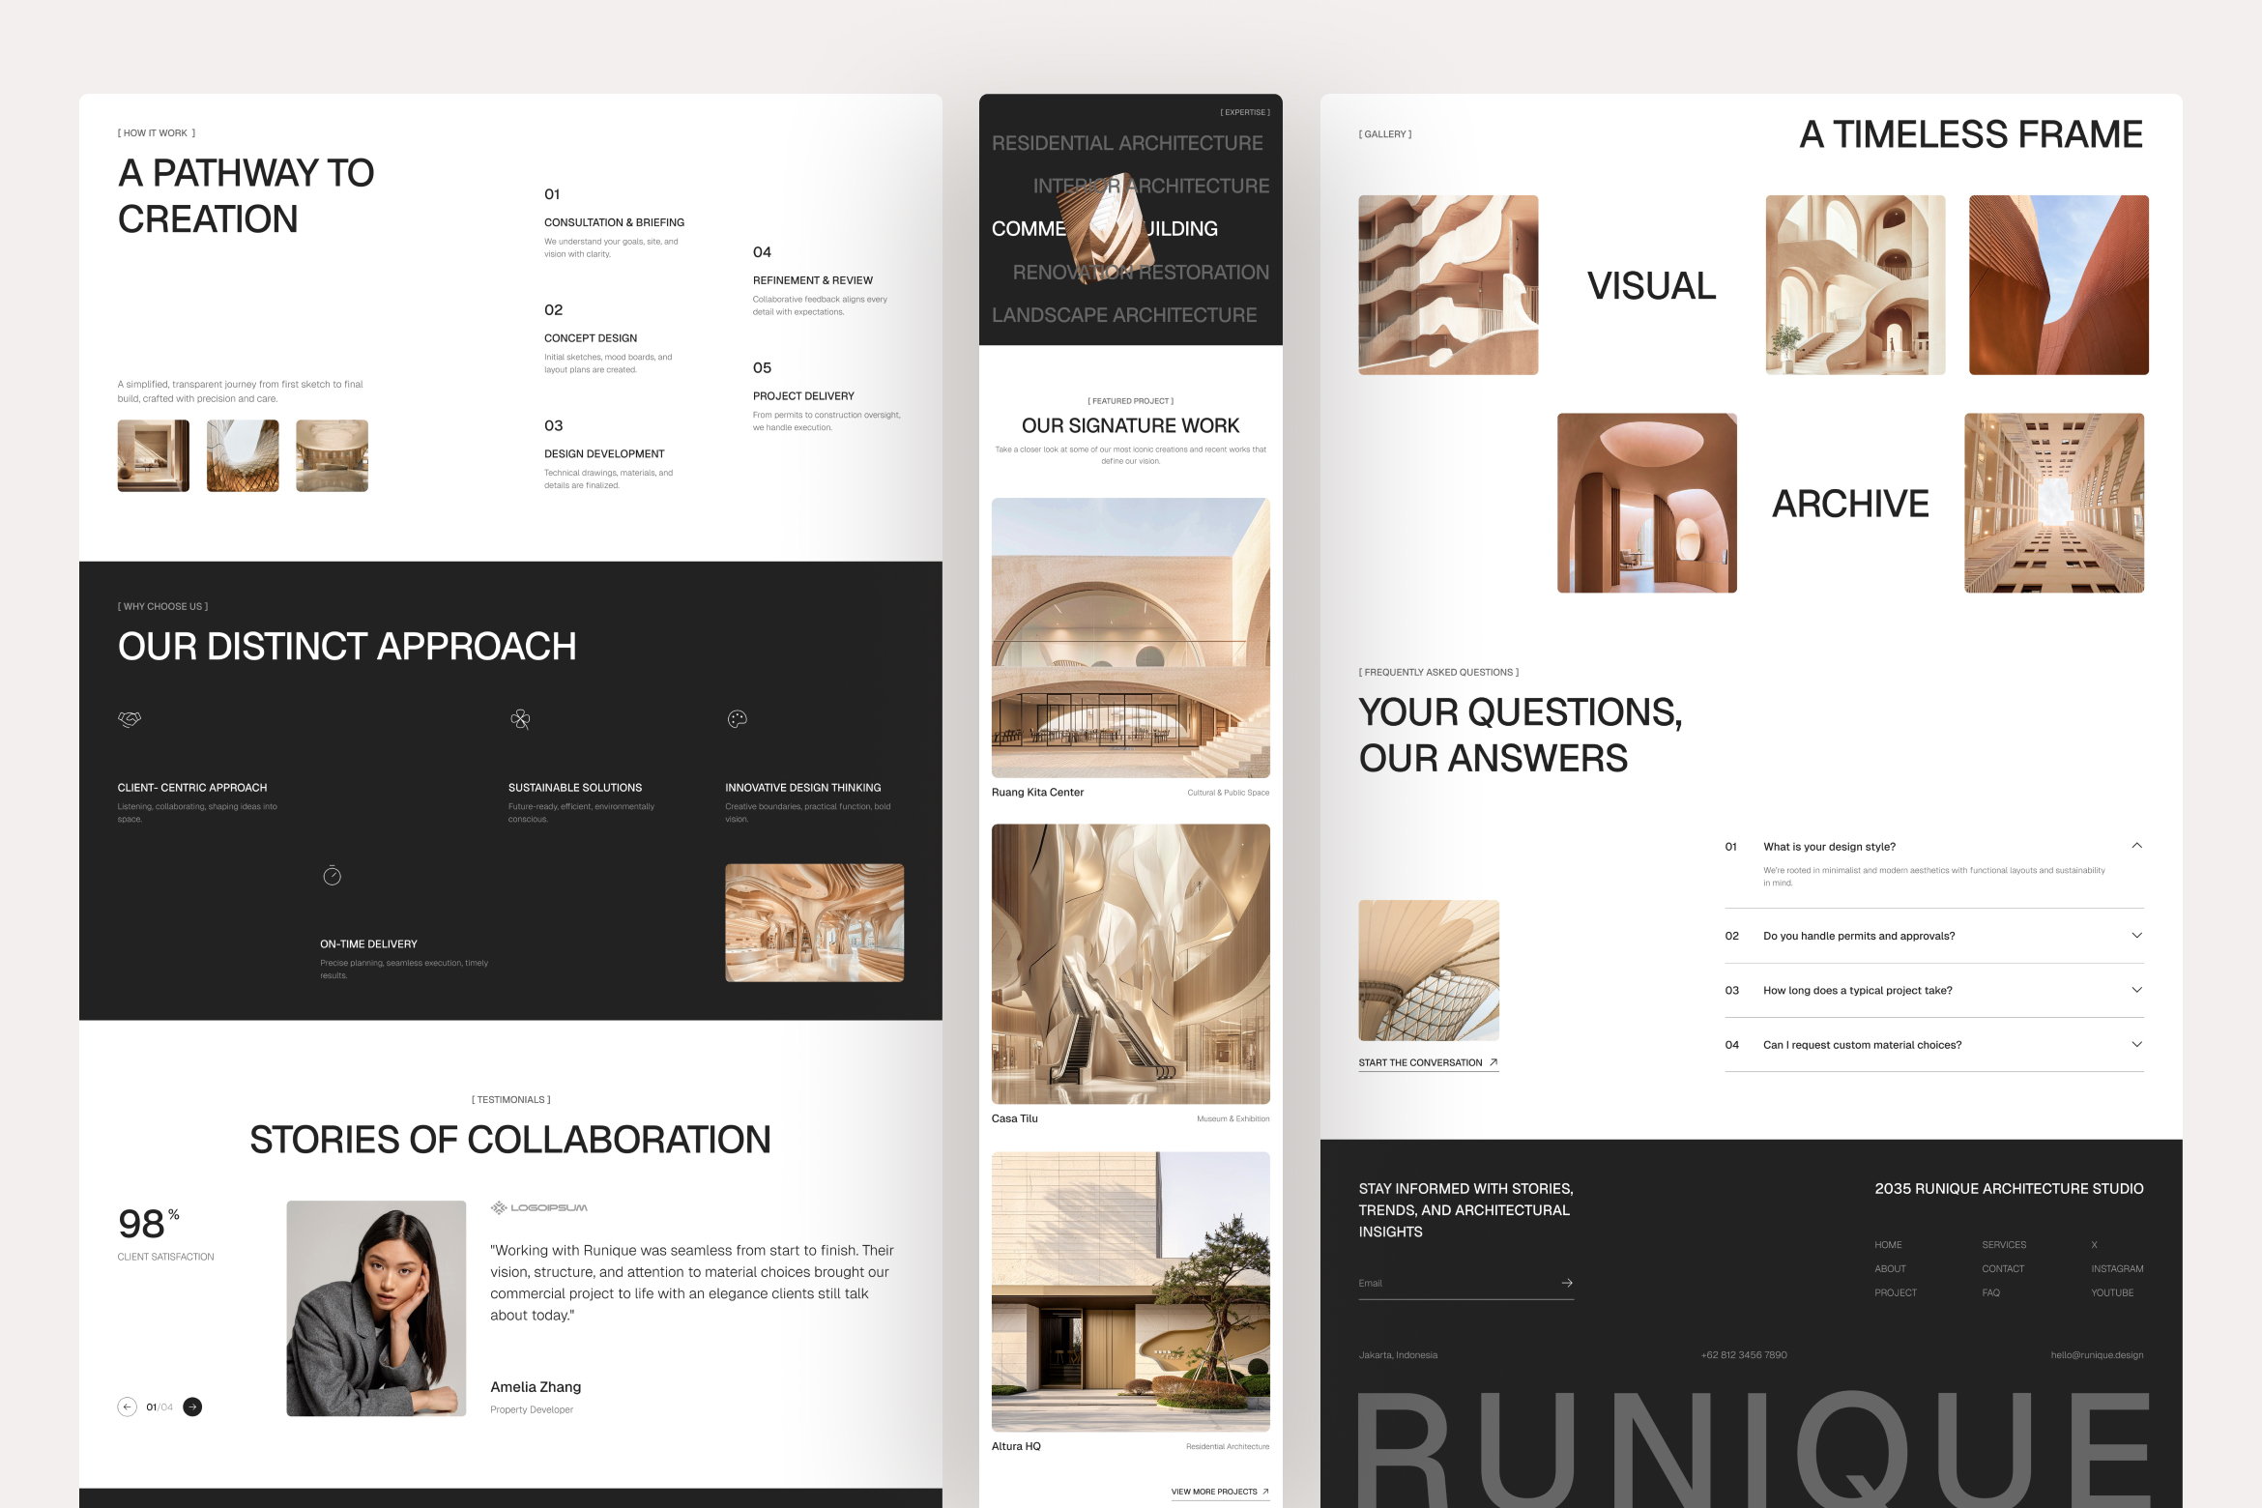This screenshot has width=2262, height=1508.
Task: Open the INSTAGRAM footer link
Action: click(x=2116, y=1268)
